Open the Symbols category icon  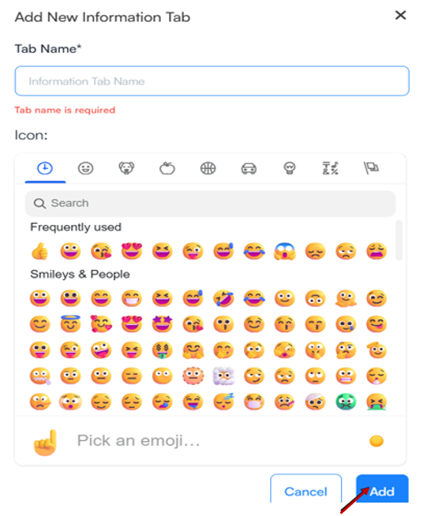pos(330,168)
